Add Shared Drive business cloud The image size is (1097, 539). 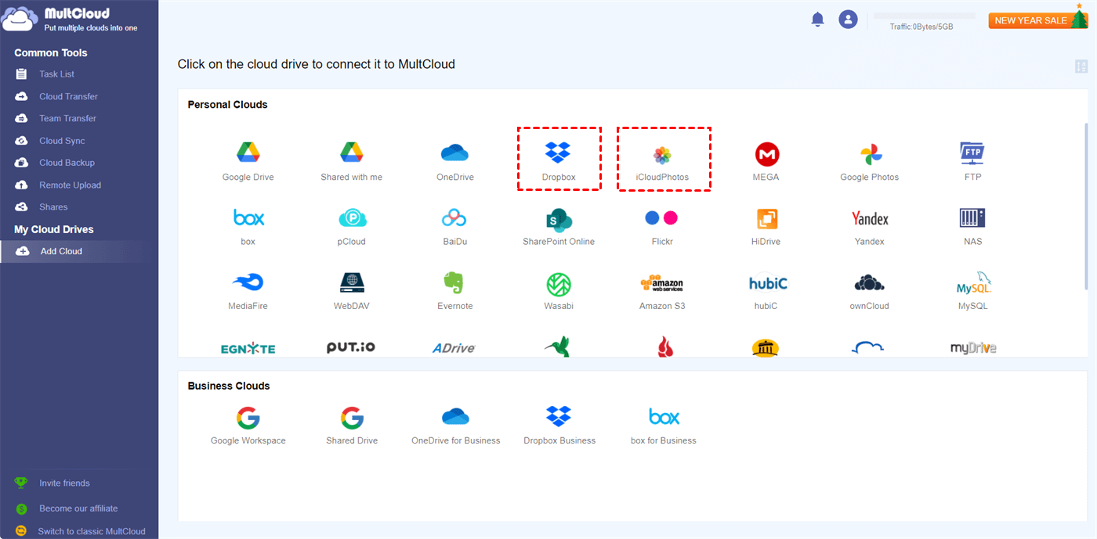point(352,426)
